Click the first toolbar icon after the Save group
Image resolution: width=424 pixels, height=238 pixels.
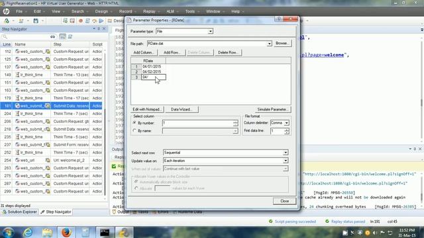tap(65, 20)
